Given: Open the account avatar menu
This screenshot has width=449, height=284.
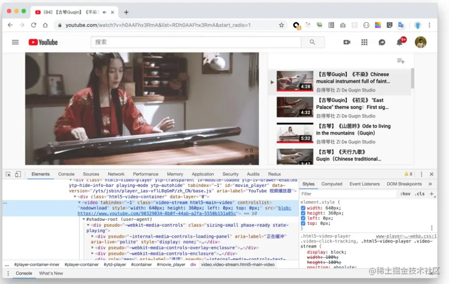Looking at the screenshot, I should coord(420,42).
